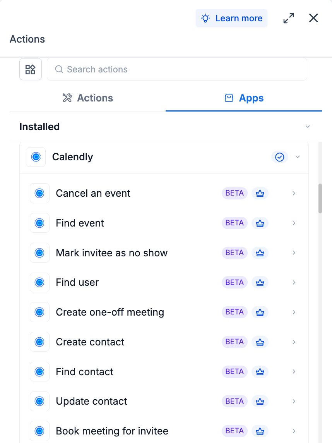Click the crown icon on Cancel an event

(260, 194)
